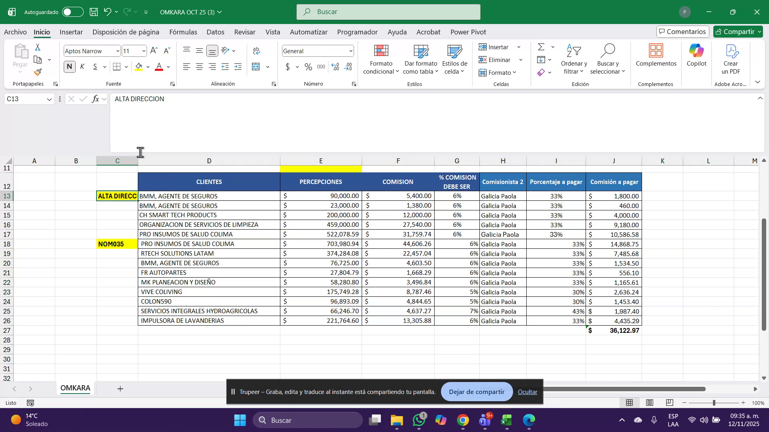Open the Programador menu tab

click(357, 32)
